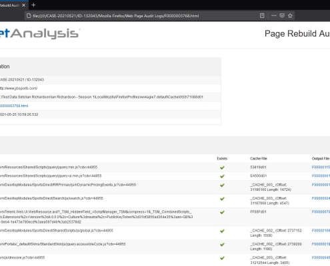Click the dnncore.js?cdv=44955 URL text
The width and height of the screenshot is (330, 266).
pyautogui.click(x=23, y=257)
